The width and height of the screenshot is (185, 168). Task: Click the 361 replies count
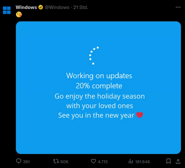pyautogui.click(x=26, y=162)
